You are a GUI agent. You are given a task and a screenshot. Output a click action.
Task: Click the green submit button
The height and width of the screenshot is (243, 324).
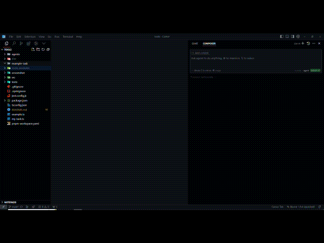(315, 70)
